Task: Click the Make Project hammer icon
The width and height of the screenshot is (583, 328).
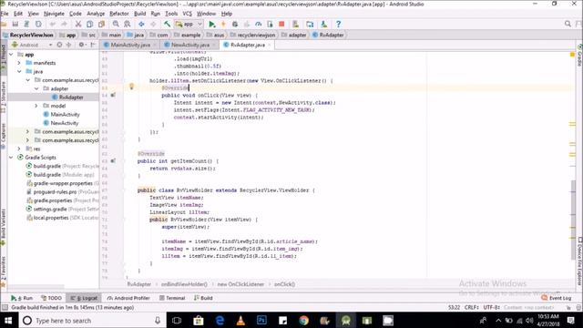Action: [167, 24]
